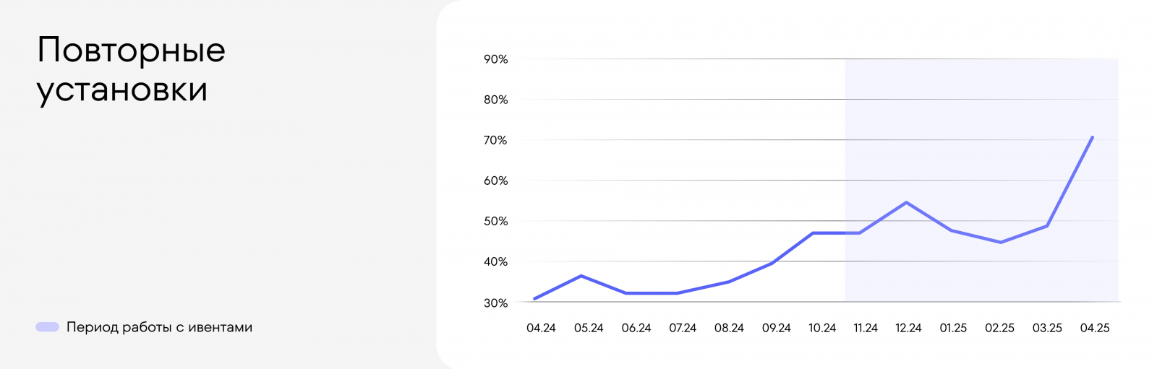This screenshot has height=369, width=1157.
Task: Pick the 30% y-axis label
Action: tap(496, 303)
